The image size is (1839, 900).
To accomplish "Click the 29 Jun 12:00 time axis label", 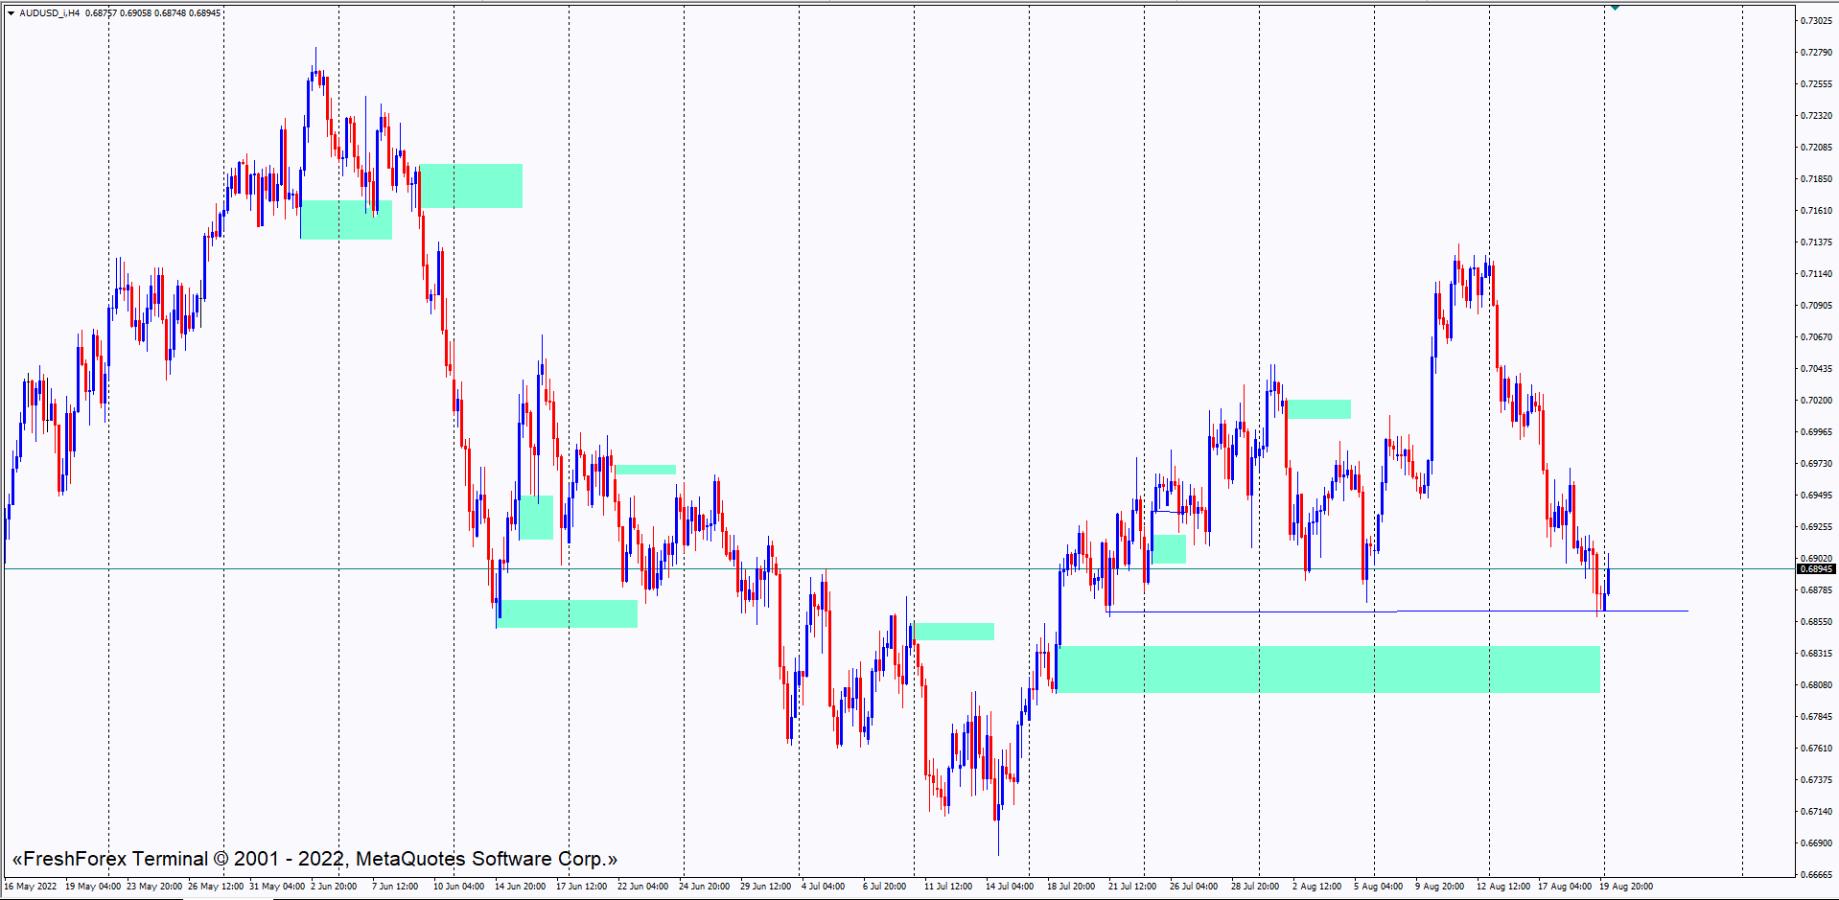I will (x=765, y=887).
